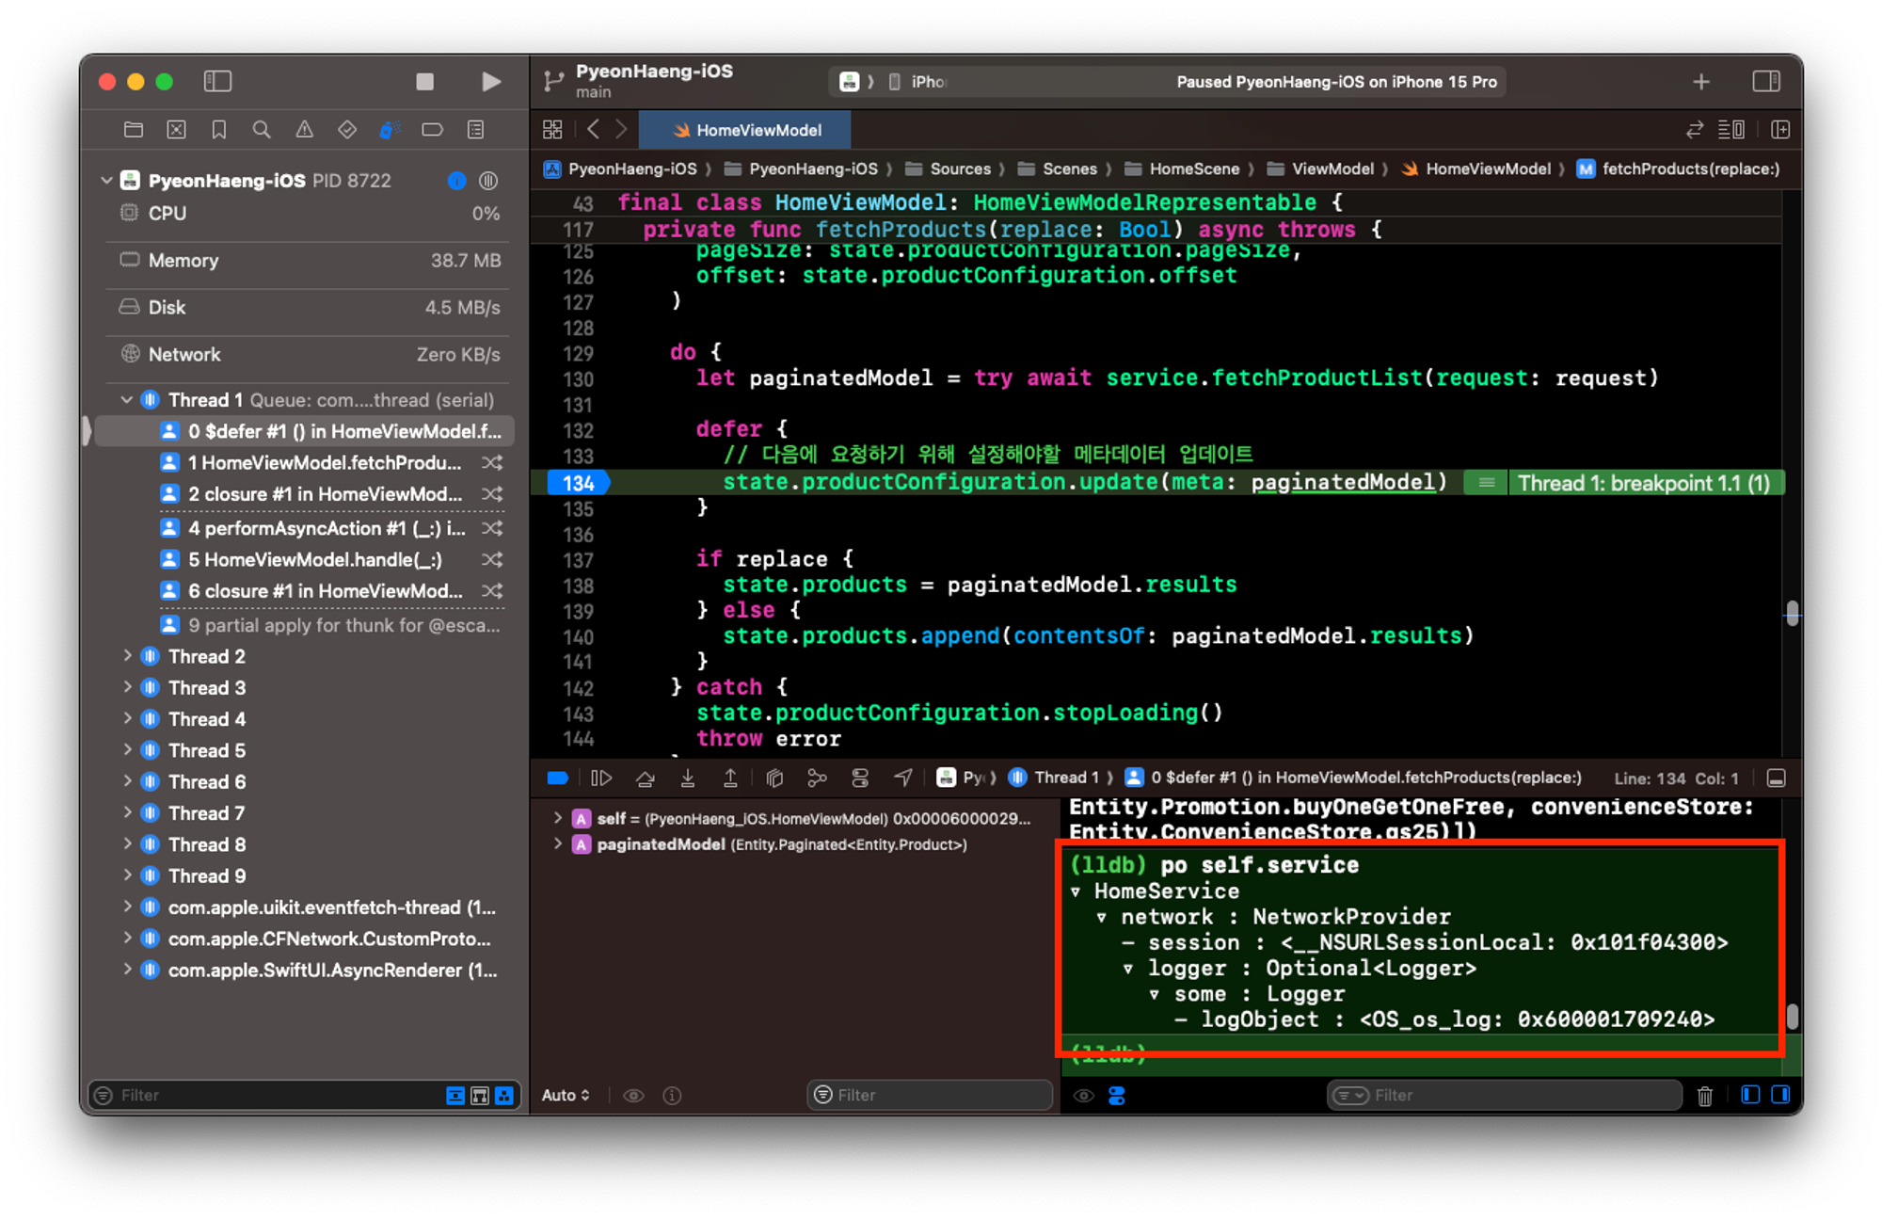Click the variables view Filter field
The width and height of the screenshot is (1882, 1220).
click(x=930, y=1095)
